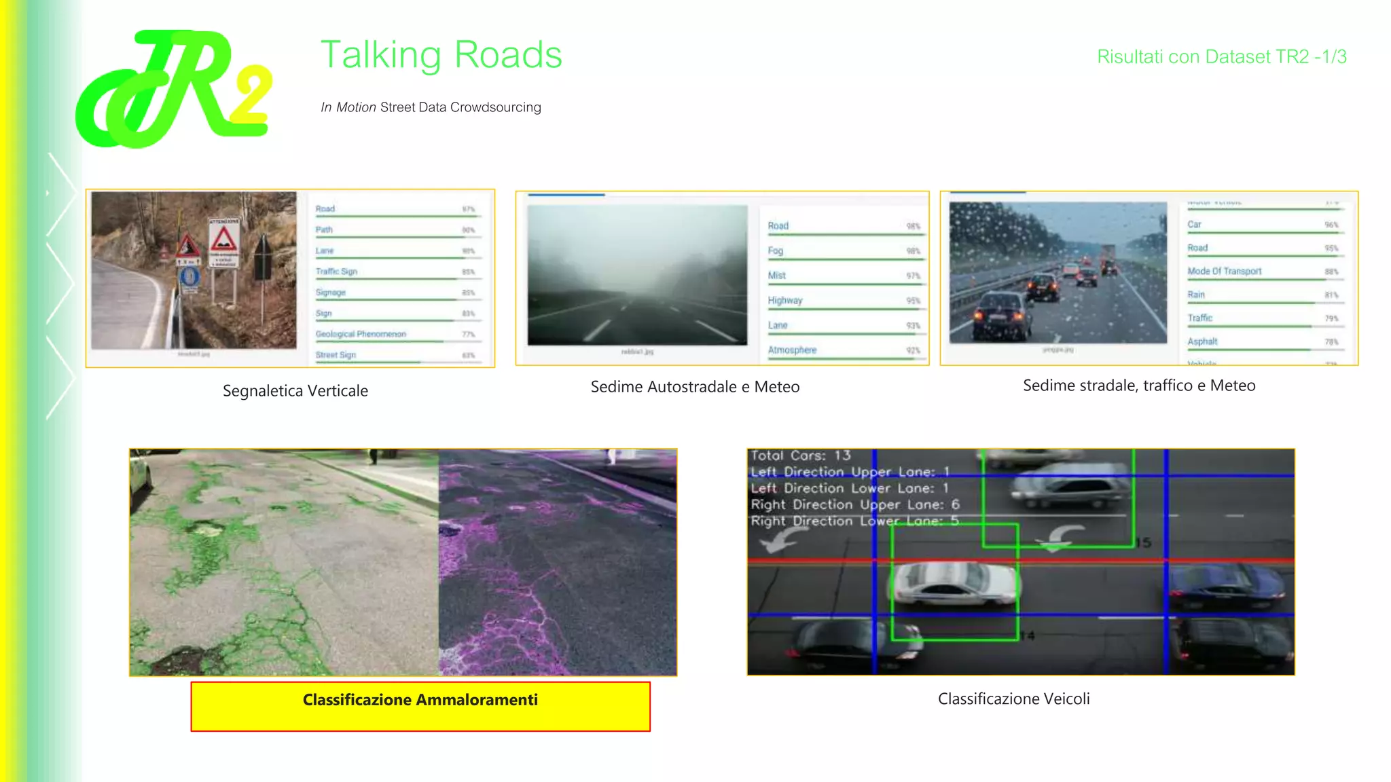1391x782 pixels.
Task: Click 'Sedime stradale, traffico e Meteo' caption
Action: click(x=1139, y=386)
